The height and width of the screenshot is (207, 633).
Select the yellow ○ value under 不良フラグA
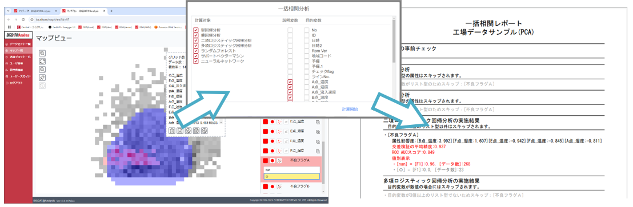[x=291, y=176]
